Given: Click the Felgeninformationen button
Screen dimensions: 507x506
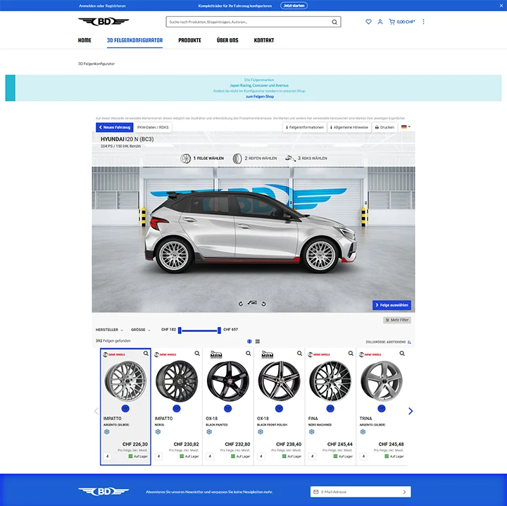Looking at the screenshot, I should (305, 128).
